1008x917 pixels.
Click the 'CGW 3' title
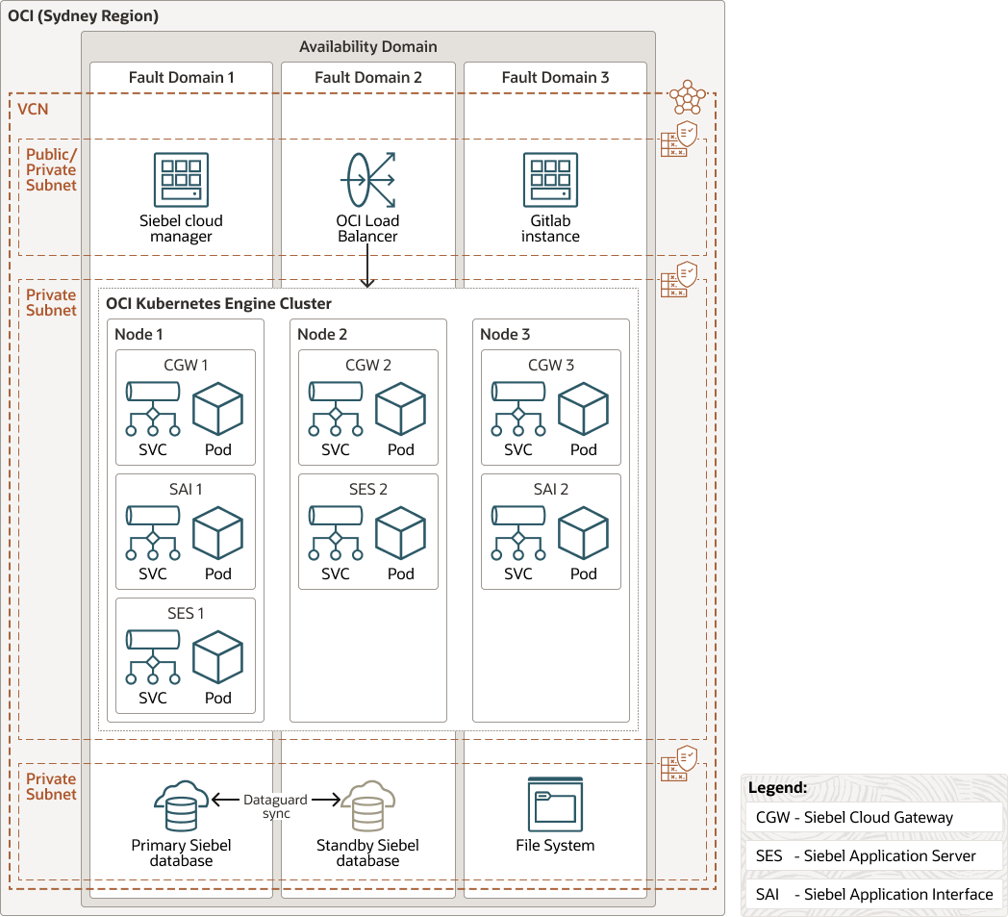tap(551, 366)
